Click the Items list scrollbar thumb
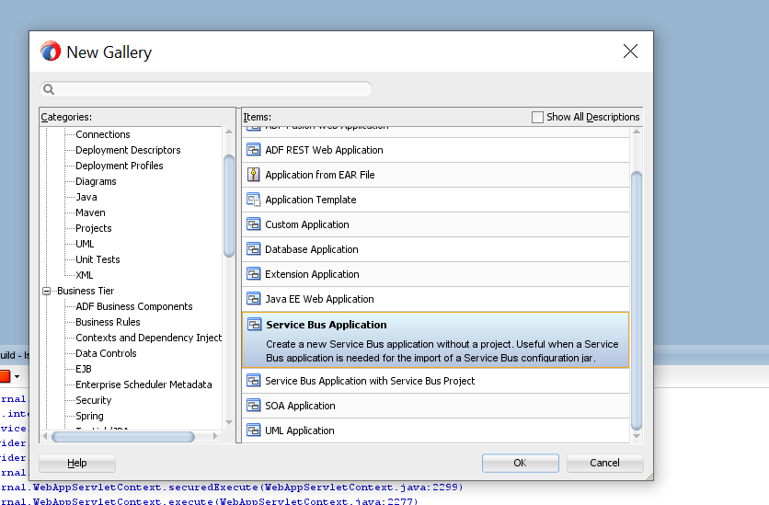Screen dimensions: 769x505 pos(637,301)
